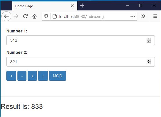Click the ÷ division button
The image size is (161, 117).
tap(43, 76)
